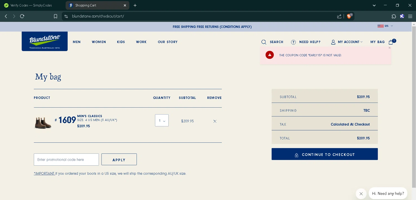Click the Apply button
This screenshot has height=200, width=416.
(119, 160)
